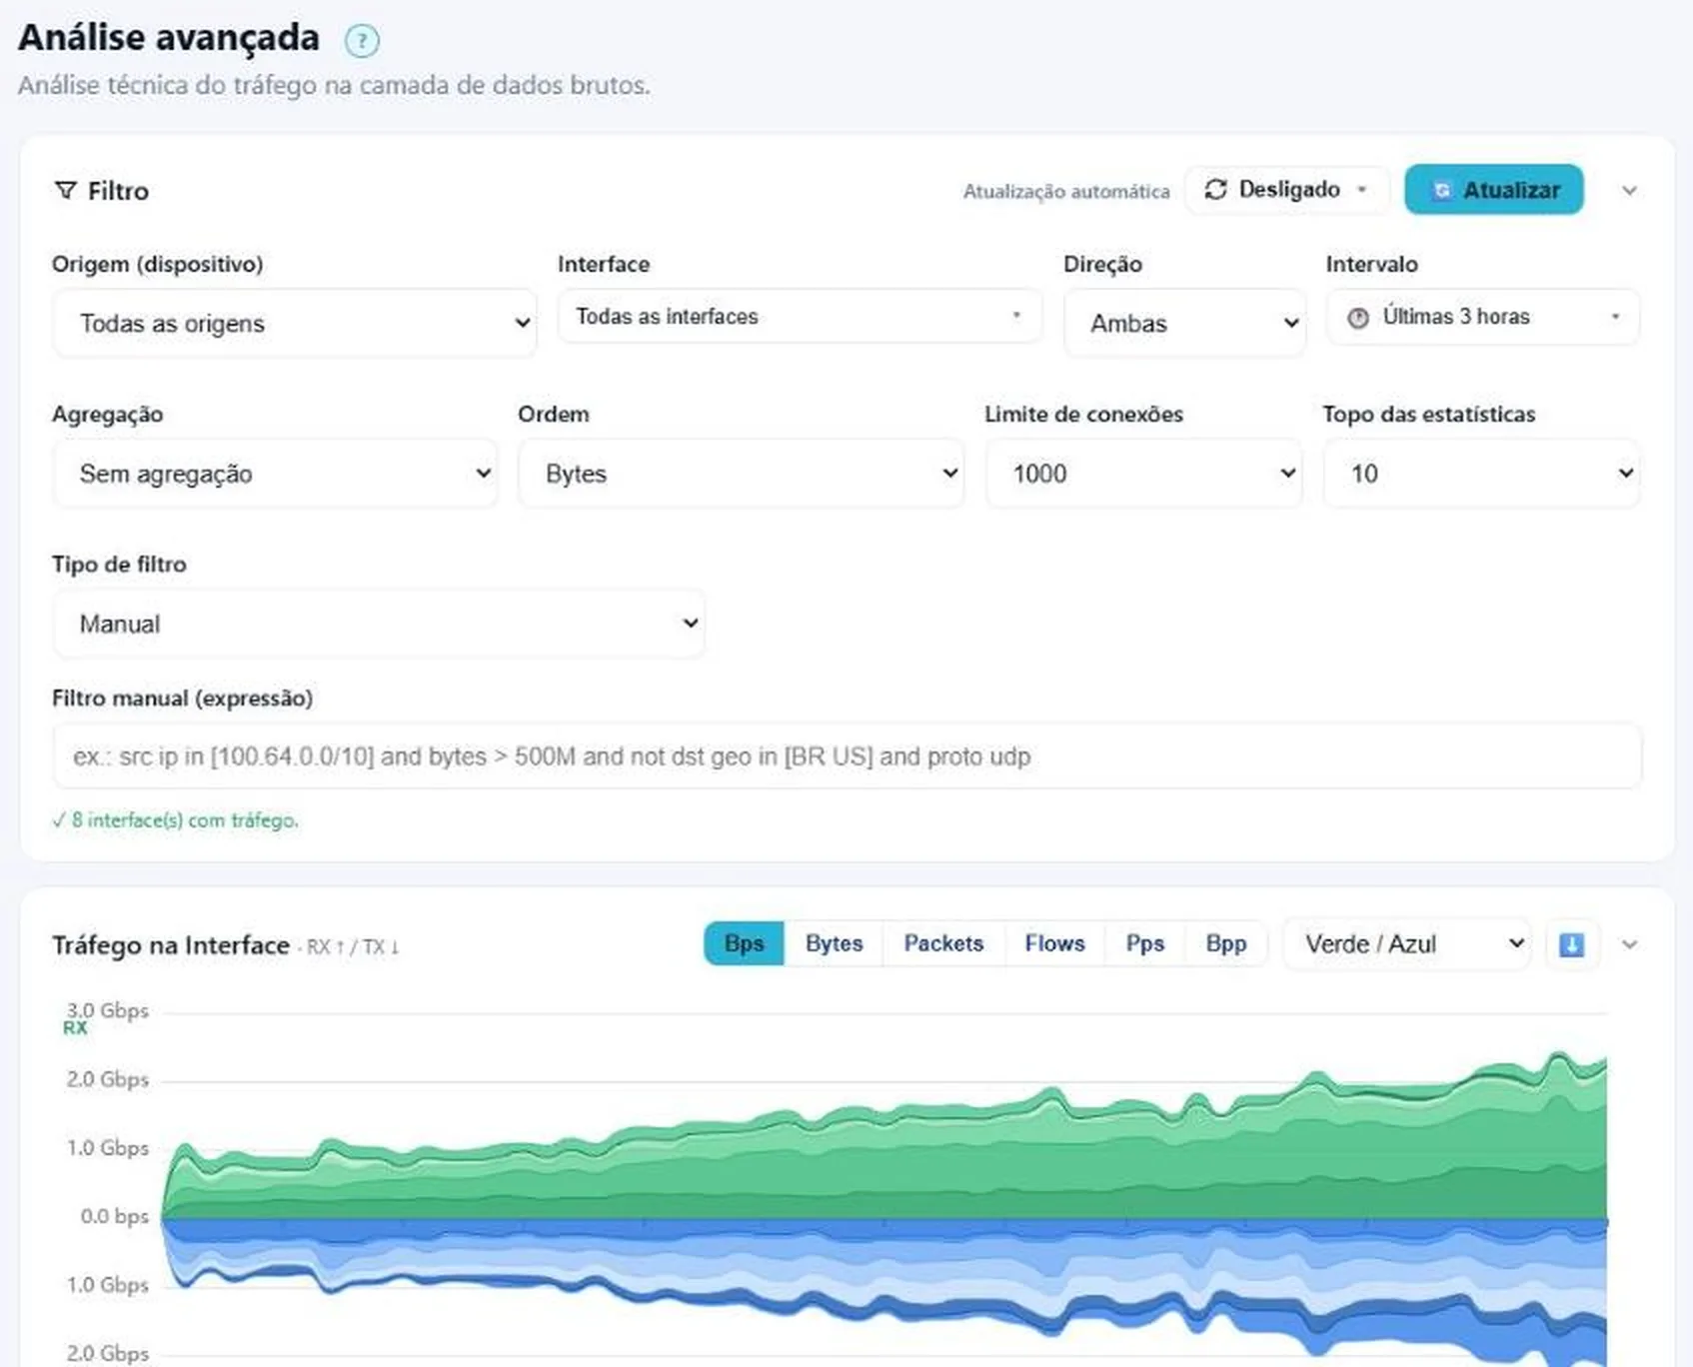Viewport: 1693px width, 1367px height.
Task: Open the Todas as origens dropdown
Action: point(295,323)
